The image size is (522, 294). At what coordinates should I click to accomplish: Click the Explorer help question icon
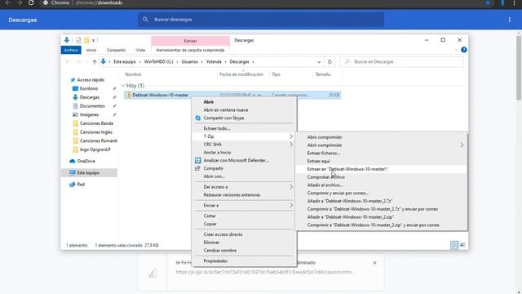point(464,50)
